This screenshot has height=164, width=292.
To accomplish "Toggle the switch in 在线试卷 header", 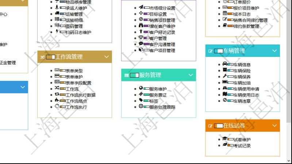I will click(x=219, y=126).
